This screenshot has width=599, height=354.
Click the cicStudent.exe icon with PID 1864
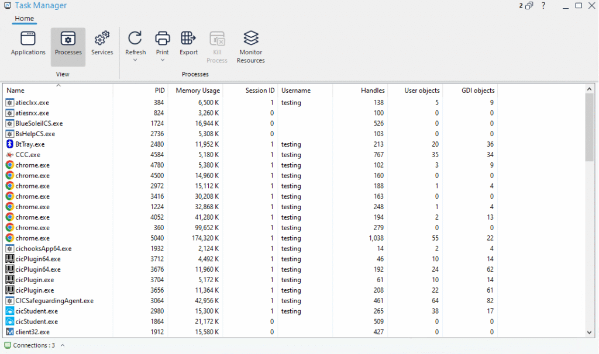(x=9, y=321)
